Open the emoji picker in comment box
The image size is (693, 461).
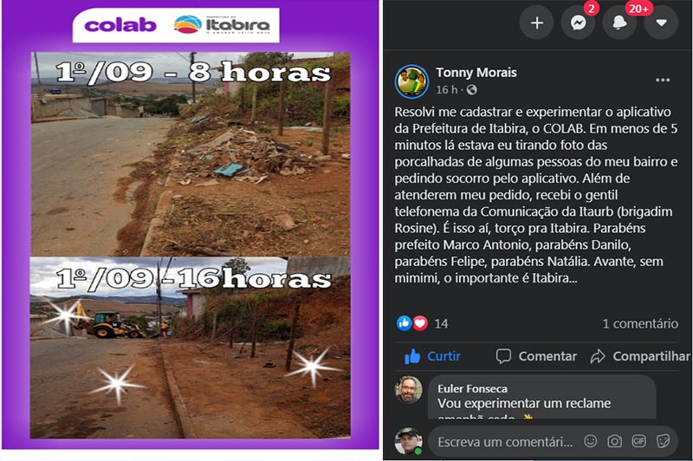pyautogui.click(x=591, y=441)
